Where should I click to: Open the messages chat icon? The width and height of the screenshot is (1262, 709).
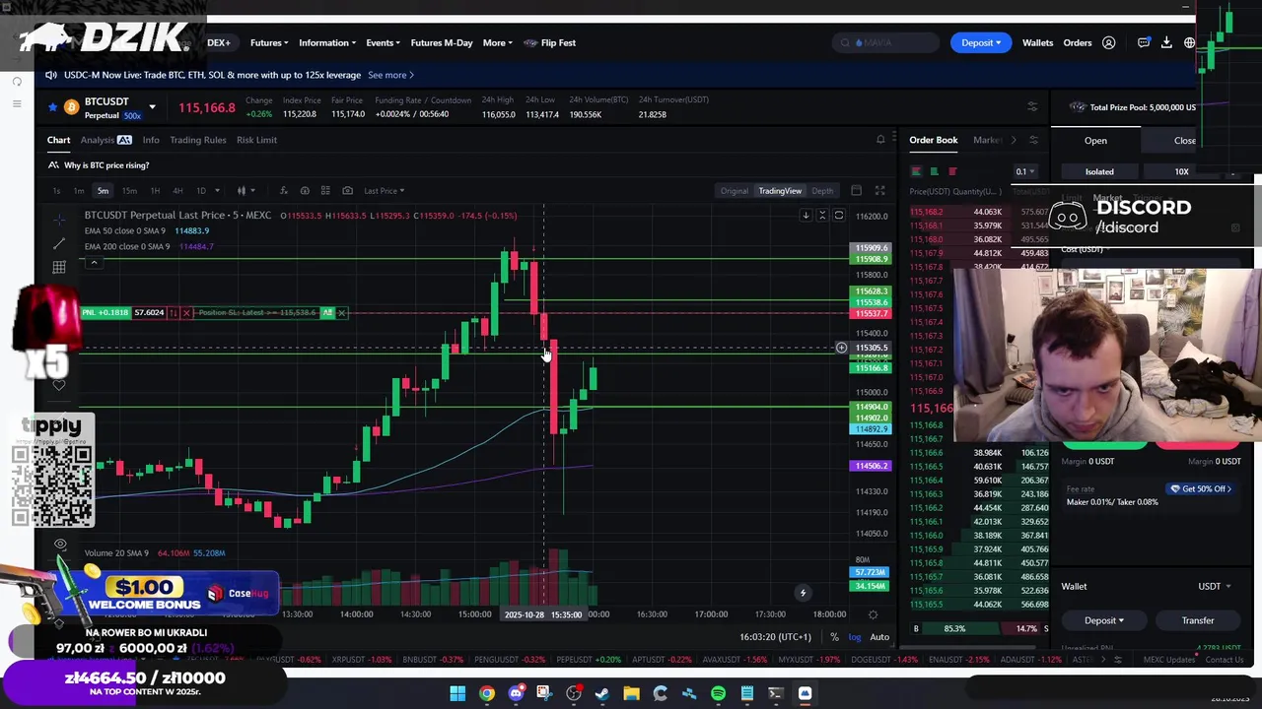tap(1144, 42)
